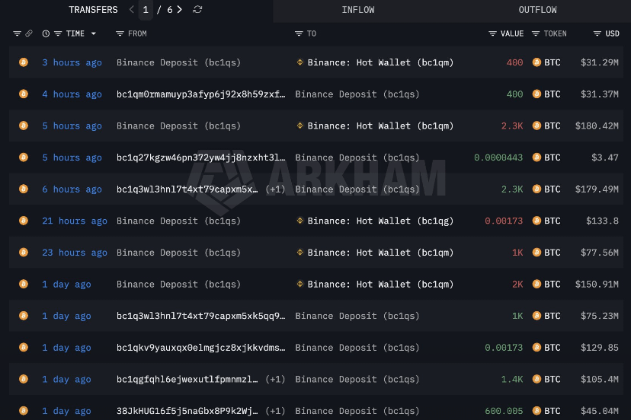Click the $180.42M USD amount
631x420 pixels.
[597, 126]
